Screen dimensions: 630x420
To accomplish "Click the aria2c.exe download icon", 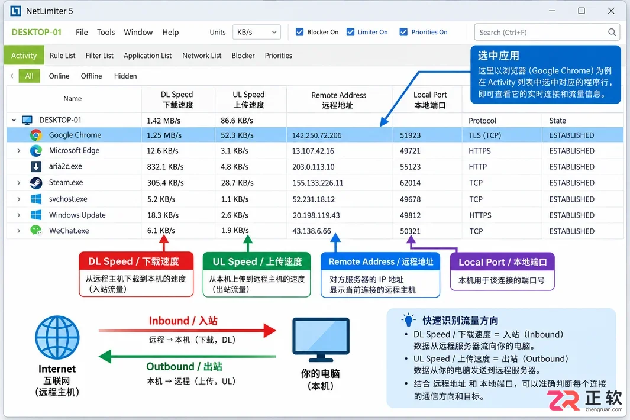I will pos(36,166).
